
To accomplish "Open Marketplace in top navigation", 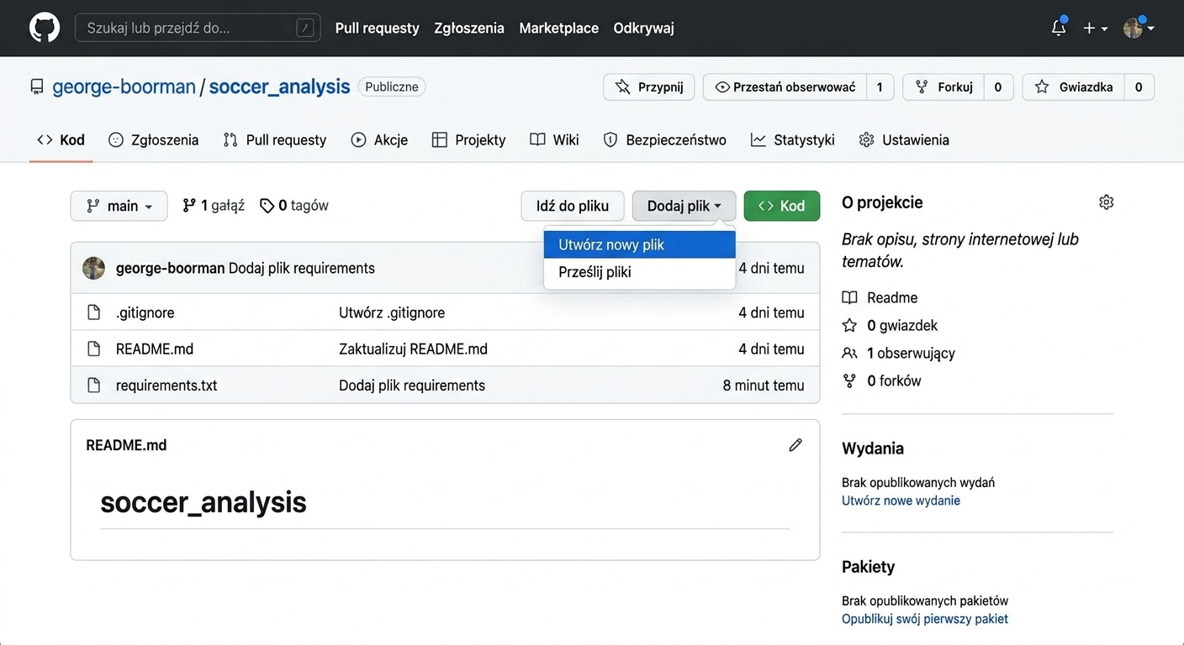I will click(559, 28).
